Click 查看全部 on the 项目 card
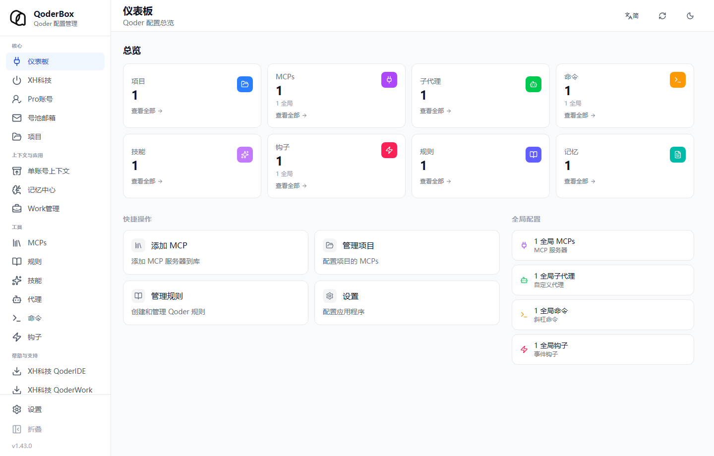Screen dimensions: 714x456 (x=147, y=111)
